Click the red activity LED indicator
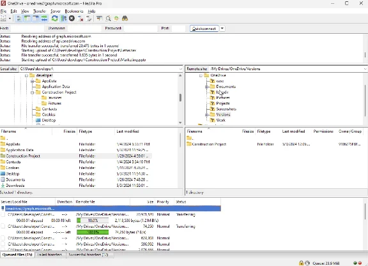Image resolution: width=368 pixels, height=266 pixels. [x=360, y=263]
